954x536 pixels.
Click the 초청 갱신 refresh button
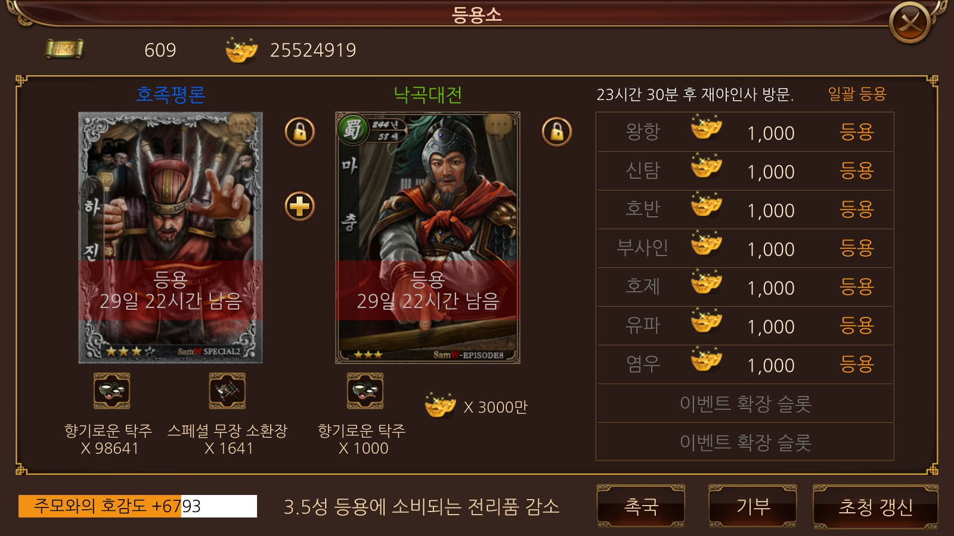point(875,507)
